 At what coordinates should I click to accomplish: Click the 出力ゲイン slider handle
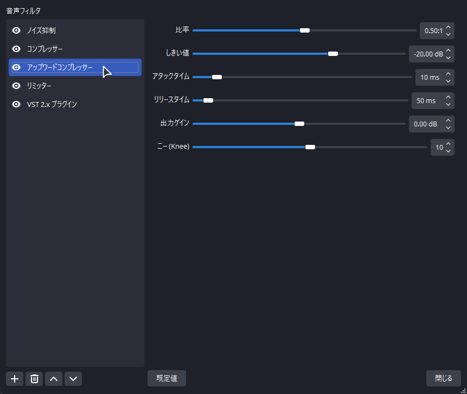click(x=299, y=124)
